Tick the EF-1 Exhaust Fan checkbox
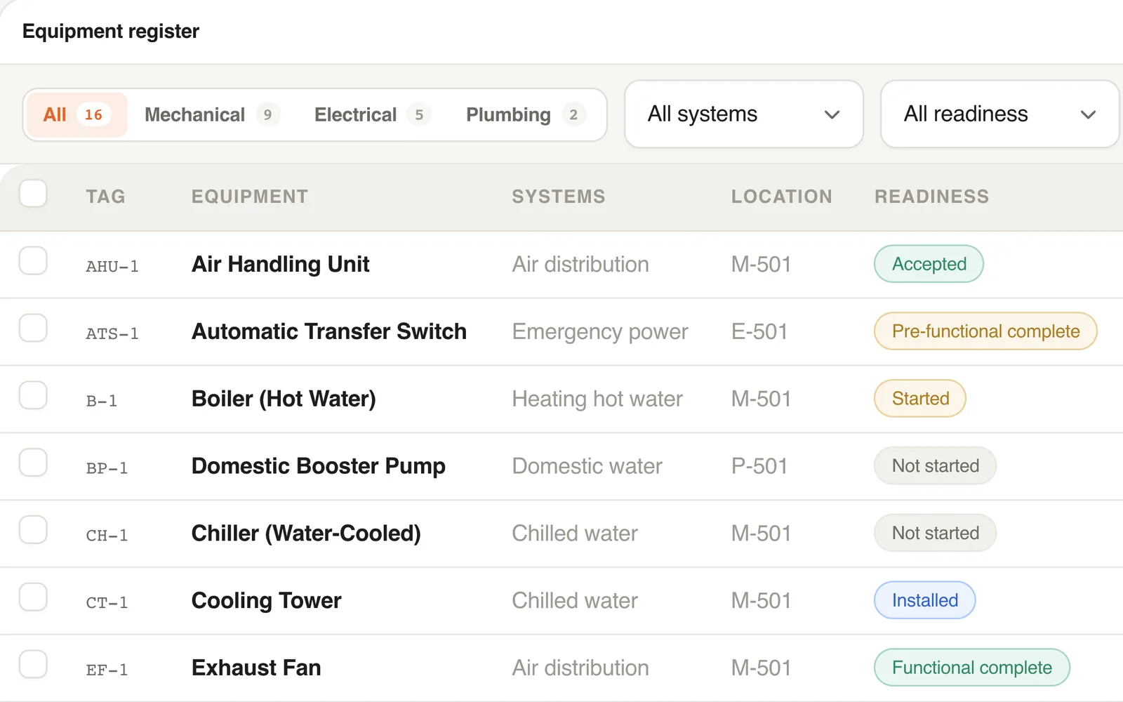 [33, 665]
